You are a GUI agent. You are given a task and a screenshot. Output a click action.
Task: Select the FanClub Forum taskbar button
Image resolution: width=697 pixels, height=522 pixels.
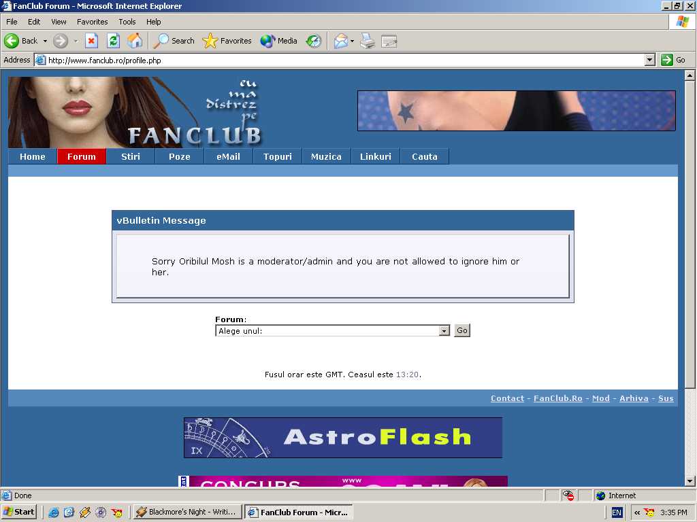tap(299, 512)
